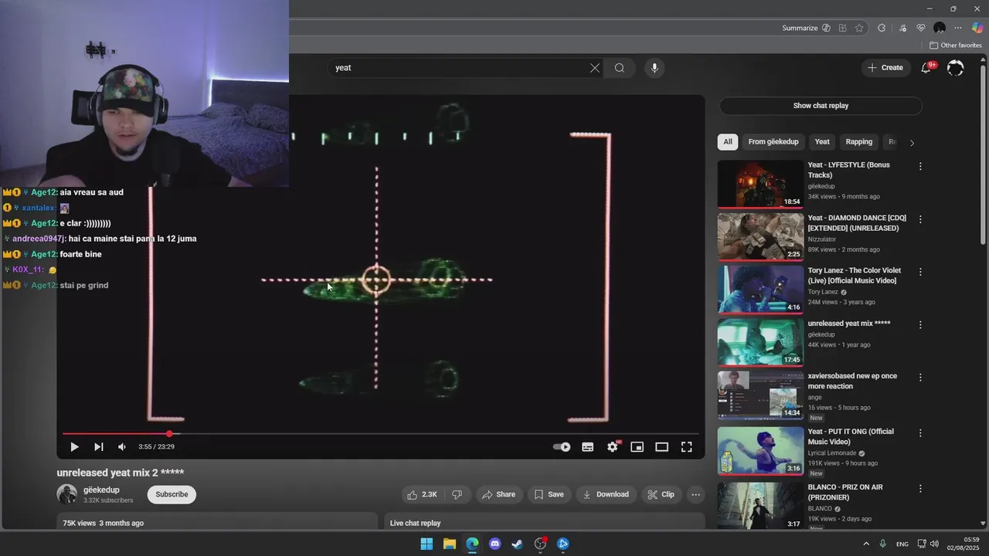Open Yeat LYFESTYLE Bonus Tracks thumbnail
The image size is (989, 556).
click(760, 184)
